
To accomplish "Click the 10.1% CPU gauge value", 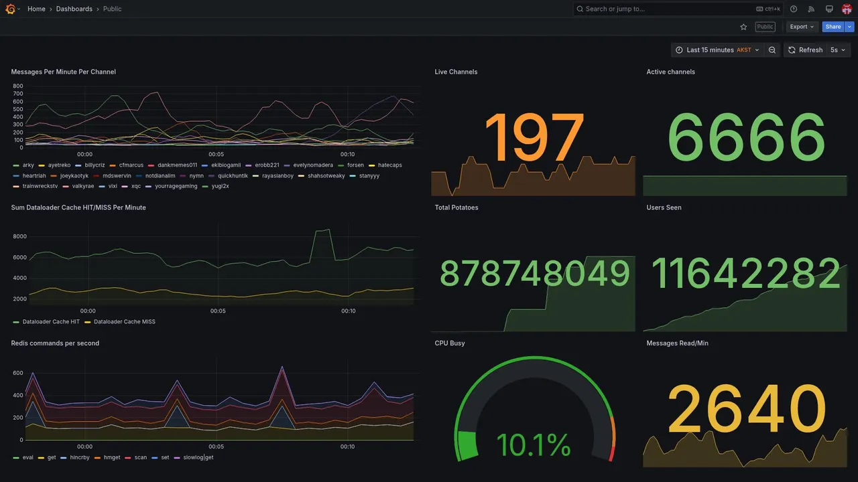I will (534, 445).
